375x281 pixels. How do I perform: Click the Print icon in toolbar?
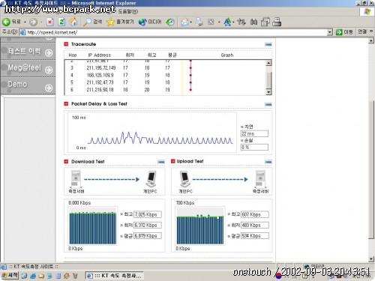(x=199, y=22)
